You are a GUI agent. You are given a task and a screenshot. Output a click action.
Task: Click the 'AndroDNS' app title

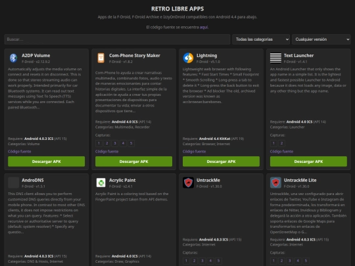(x=33, y=180)
